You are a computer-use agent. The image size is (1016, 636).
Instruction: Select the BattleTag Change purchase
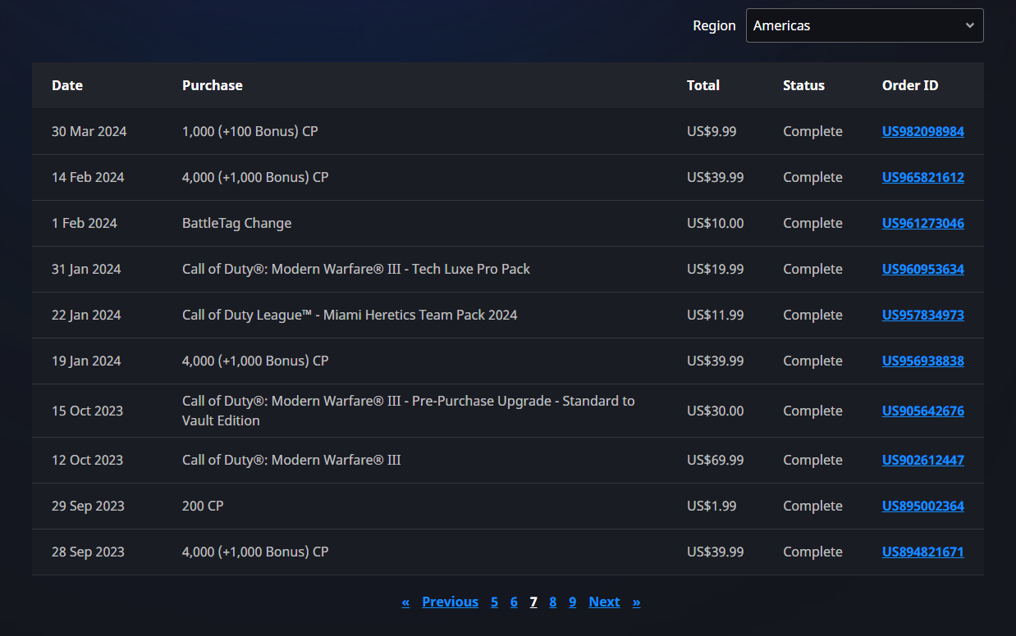click(x=237, y=223)
